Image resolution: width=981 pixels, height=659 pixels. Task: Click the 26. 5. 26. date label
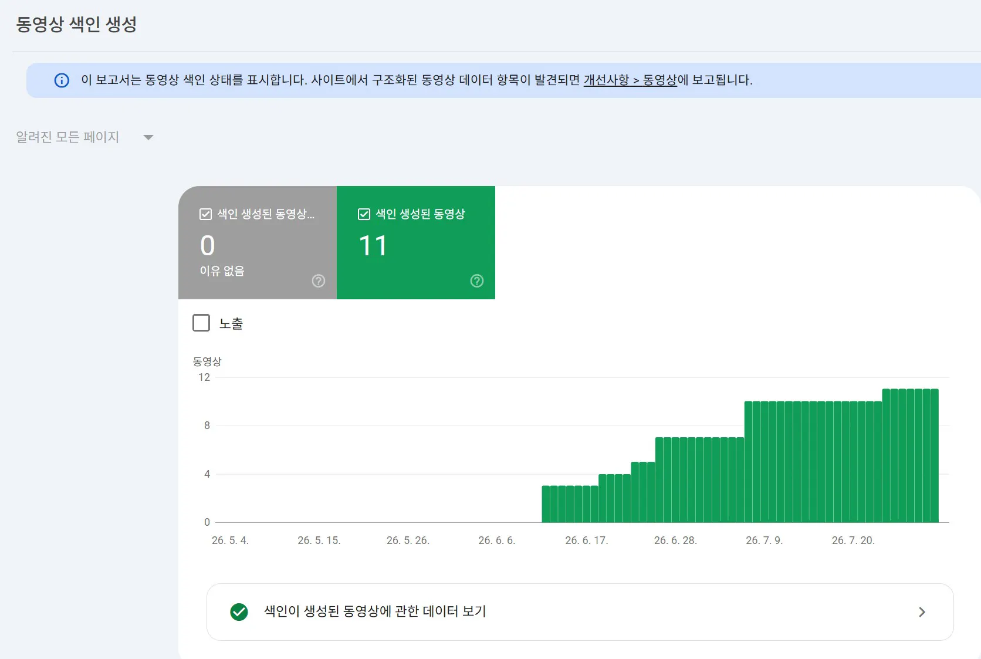coord(408,540)
